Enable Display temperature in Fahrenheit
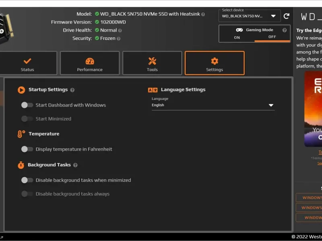Viewport: 322px width, 241px height. tap(27, 149)
